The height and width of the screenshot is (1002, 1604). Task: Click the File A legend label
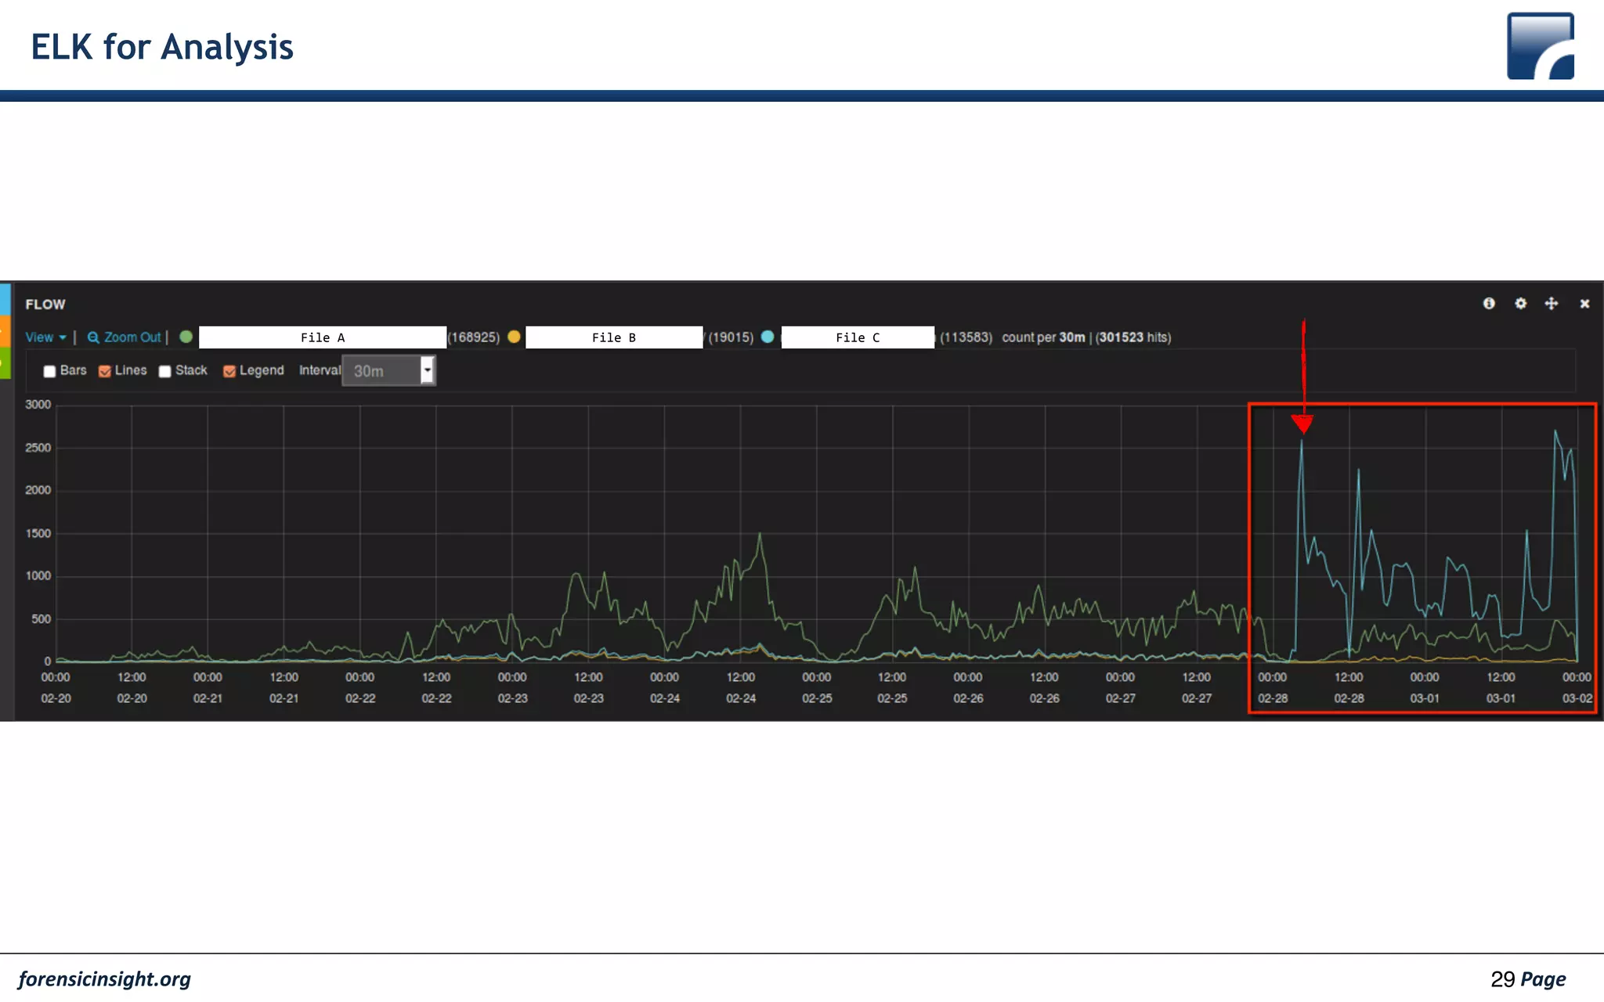[323, 337]
